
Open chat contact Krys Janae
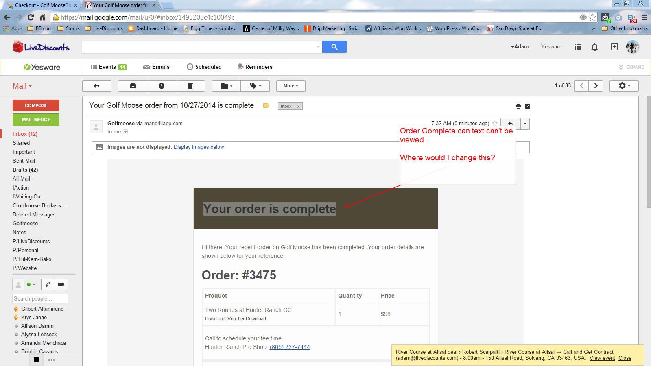34,317
